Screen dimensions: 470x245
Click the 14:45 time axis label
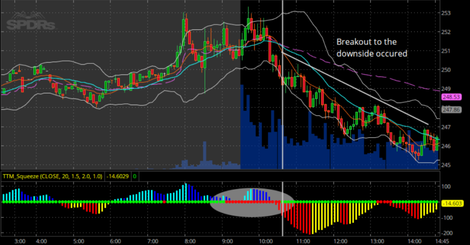(442, 241)
